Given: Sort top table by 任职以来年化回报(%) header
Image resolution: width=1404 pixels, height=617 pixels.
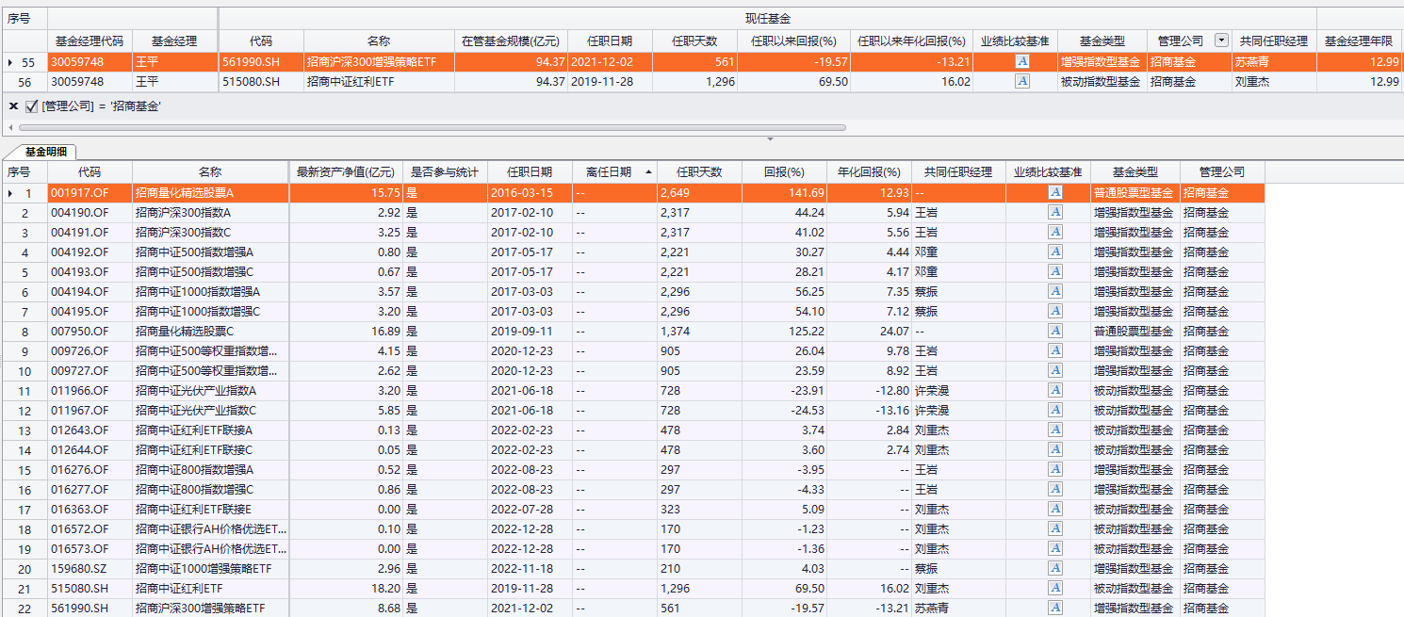Looking at the screenshot, I should coord(912,41).
